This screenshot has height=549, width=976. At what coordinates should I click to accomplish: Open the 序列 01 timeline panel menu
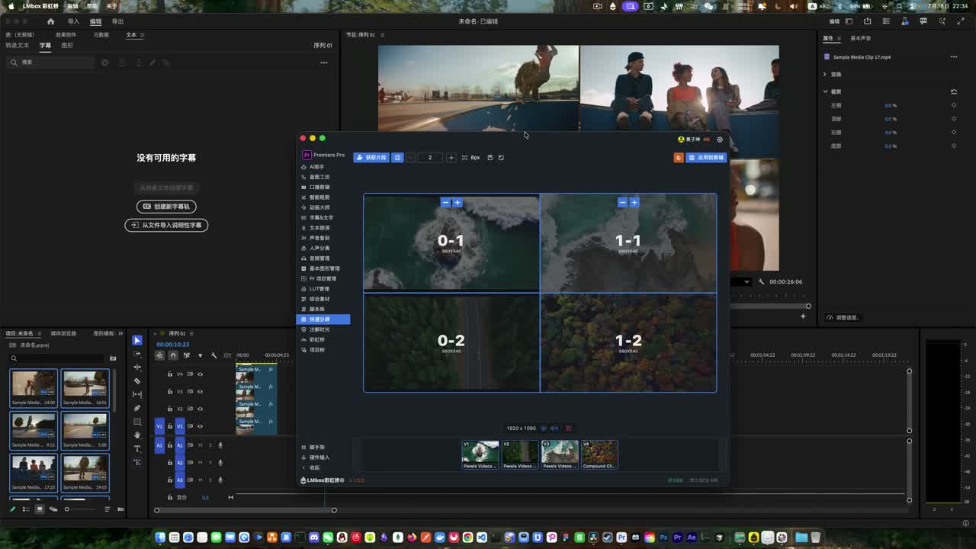(192, 333)
